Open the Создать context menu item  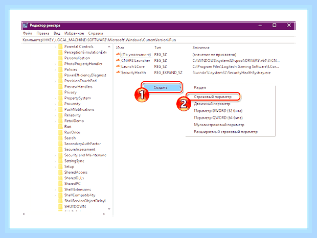(x=162, y=87)
